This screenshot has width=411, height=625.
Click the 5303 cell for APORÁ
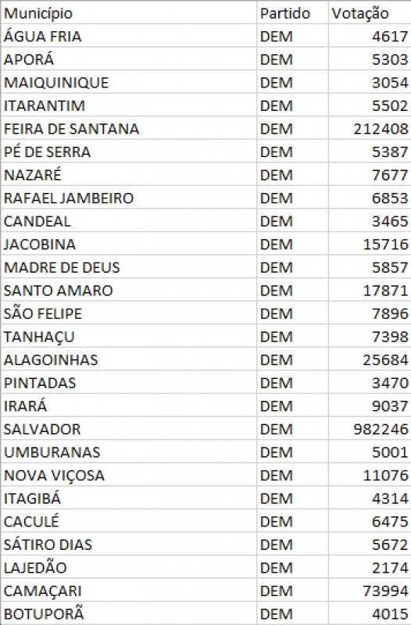[x=370, y=59]
